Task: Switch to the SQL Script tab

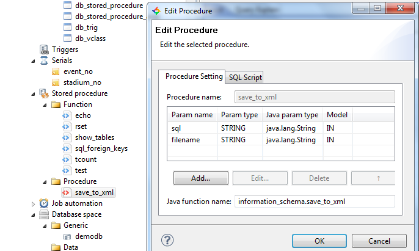Action: point(245,77)
